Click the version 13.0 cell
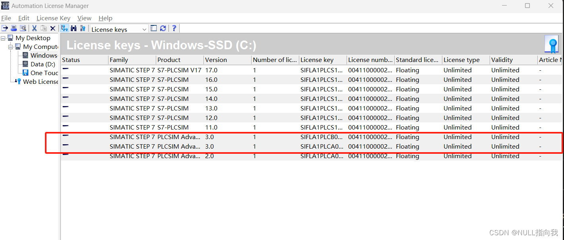This screenshot has width=564, height=240. click(x=211, y=108)
